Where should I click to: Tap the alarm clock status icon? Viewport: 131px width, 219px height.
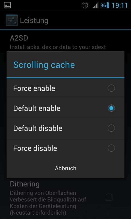pos(85,5)
